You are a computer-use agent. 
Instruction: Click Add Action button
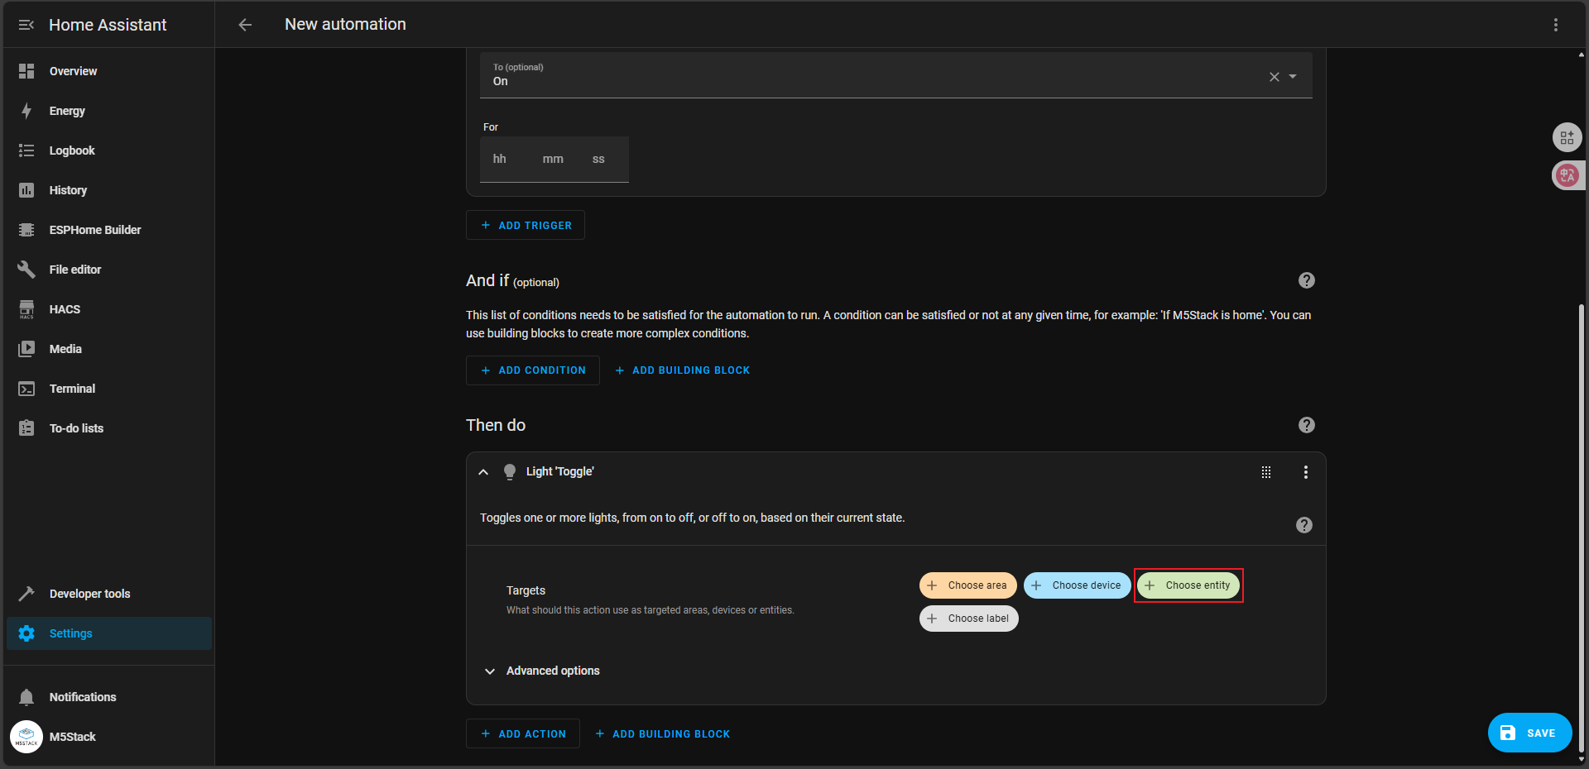click(523, 734)
